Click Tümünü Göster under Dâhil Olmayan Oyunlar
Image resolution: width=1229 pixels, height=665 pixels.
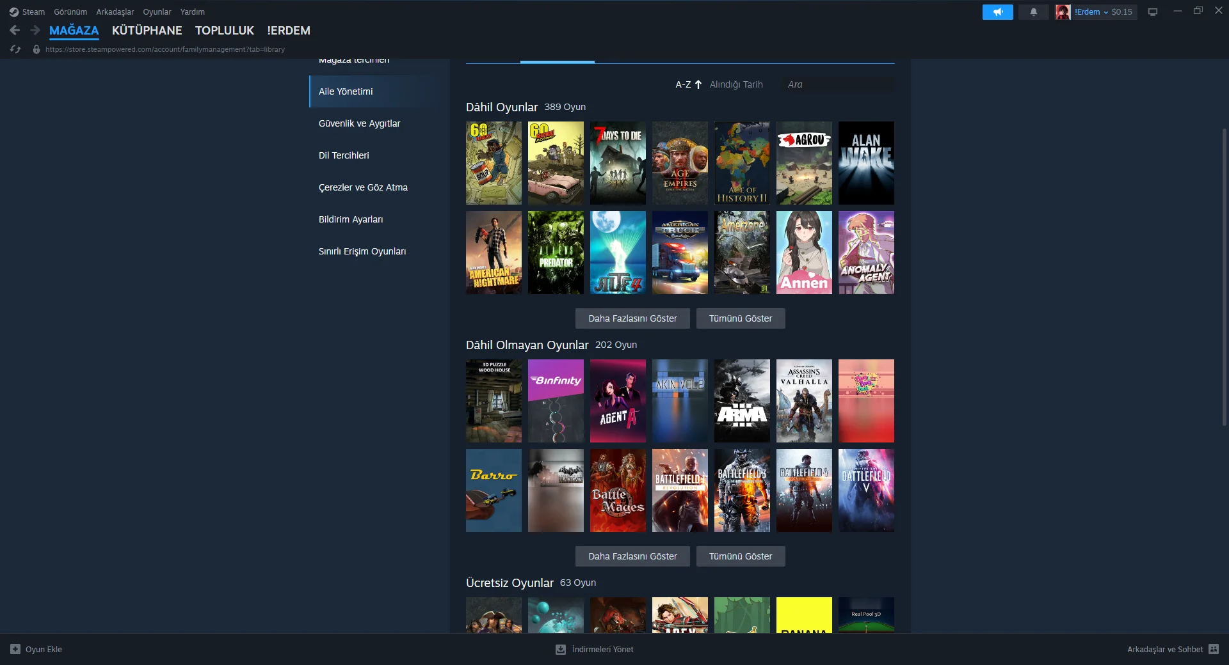click(x=741, y=556)
